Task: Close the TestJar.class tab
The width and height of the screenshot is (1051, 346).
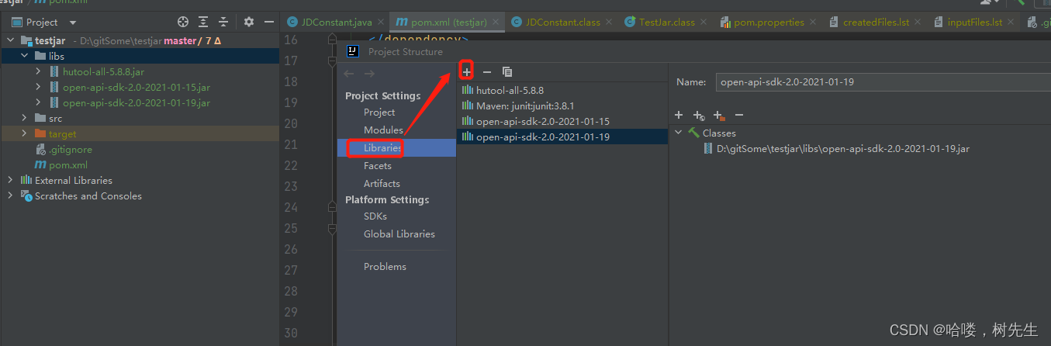Action: (x=704, y=22)
